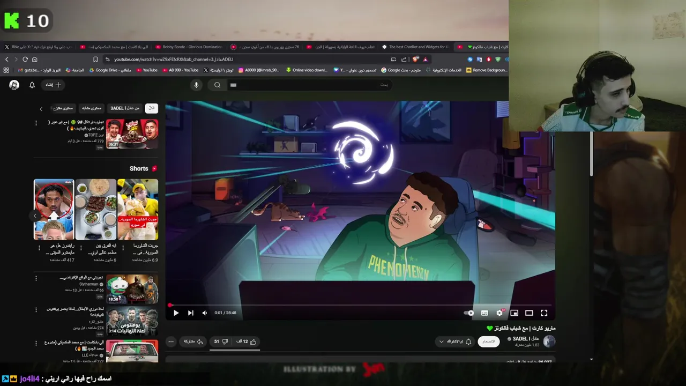This screenshot has width=686, height=386.
Task: Open the browser apps grid icon
Action: [x=6, y=70]
